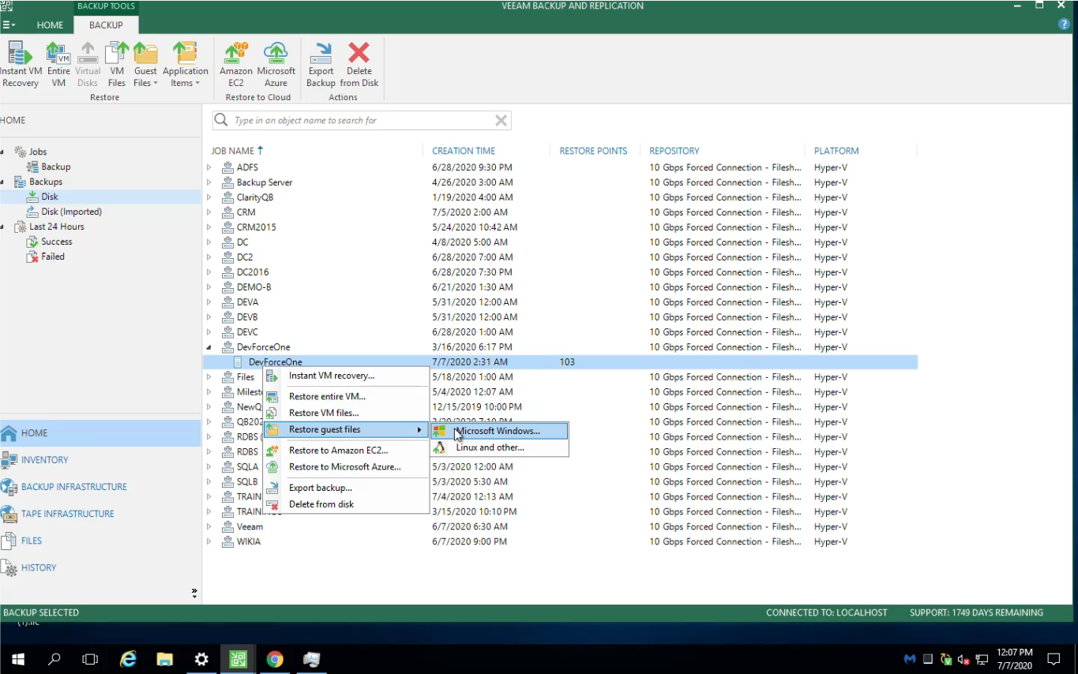Select the DEMO-B backup row
The image size is (1078, 674).
point(560,287)
